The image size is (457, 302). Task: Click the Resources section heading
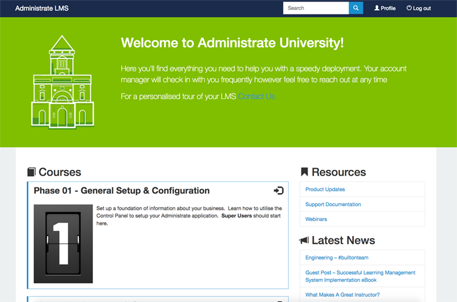pyautogui.click(x=339, y=172)
